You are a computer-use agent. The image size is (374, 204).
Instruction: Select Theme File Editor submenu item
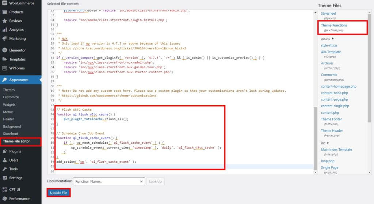coord(16,141)
